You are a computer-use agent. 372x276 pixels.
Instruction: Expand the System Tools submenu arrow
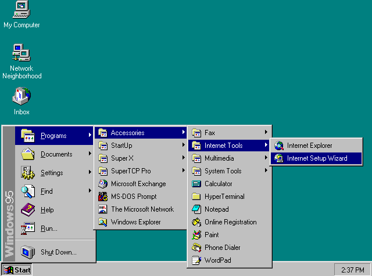point(266,170)
